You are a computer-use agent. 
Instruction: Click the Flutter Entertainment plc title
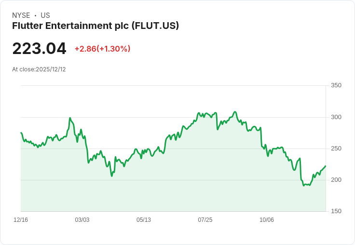point(96,26)
